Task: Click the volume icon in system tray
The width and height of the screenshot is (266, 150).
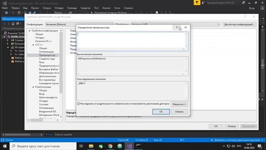Action: pyautogui.click(x=234, y=146)
